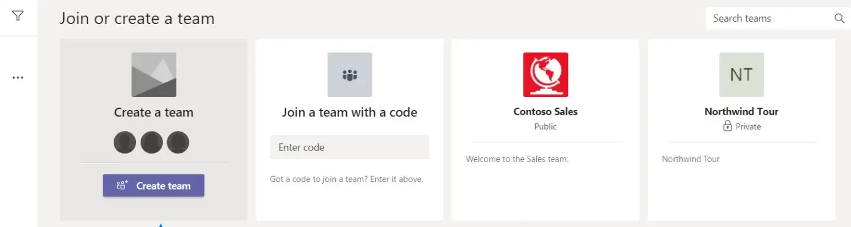Click the Join a team with a code heading
This screenshot has width=851, height=227.
pyautogui.click(x=350, y=112)
